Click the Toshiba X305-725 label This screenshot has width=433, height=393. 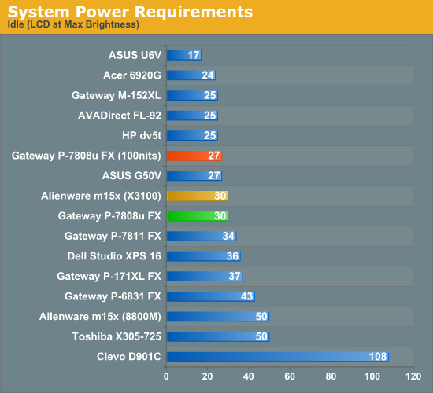pyautogui.click(x=117, y=336)
